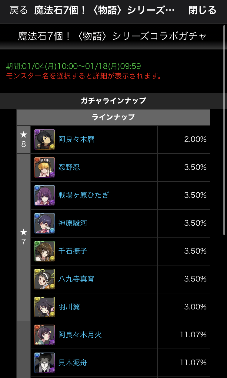Tap the 八九寺真宵 portrait icon

pos(45,279)
